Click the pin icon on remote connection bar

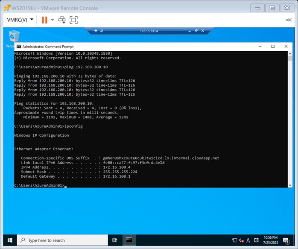[x=96, y=31]
